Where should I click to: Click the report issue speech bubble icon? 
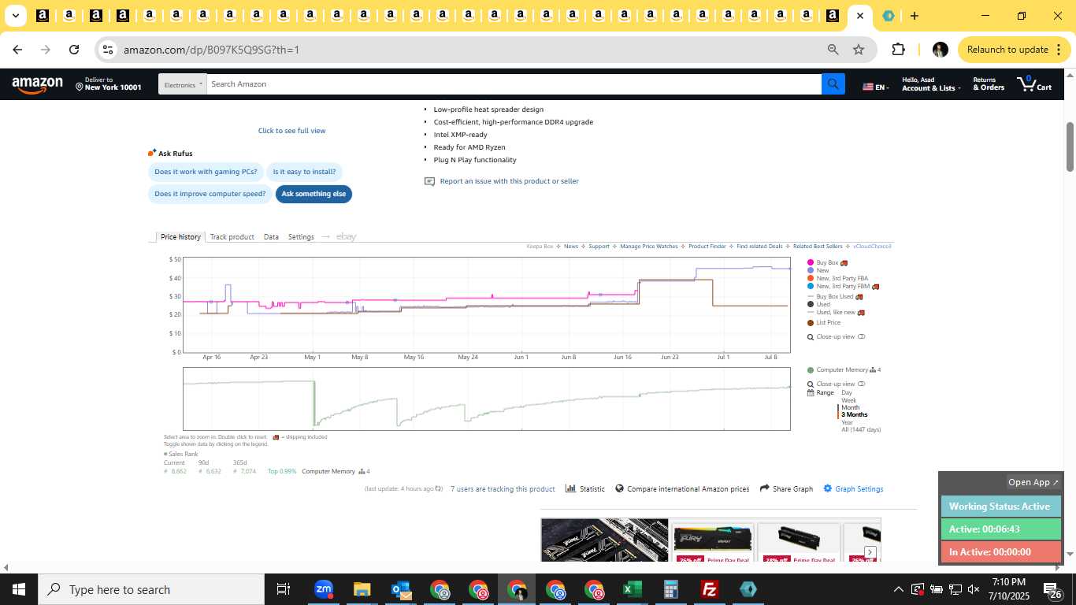pyautogui.click(x=429, y=181)
